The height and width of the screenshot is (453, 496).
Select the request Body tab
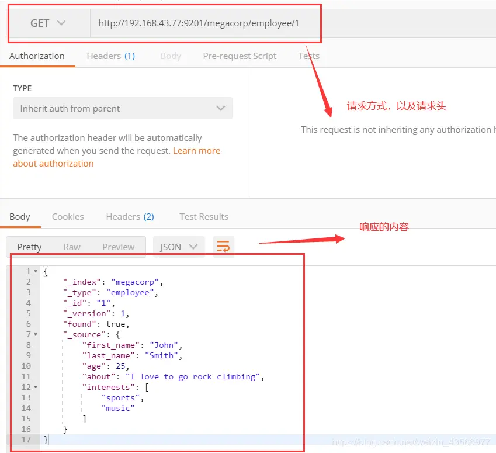(171, 56)
